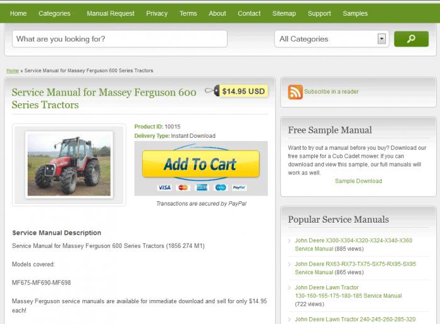Screen dimensions: 440x324
Task: Open John Deere Lawn Tractor 130-160-165 manual link
Action: click(348, 292)
